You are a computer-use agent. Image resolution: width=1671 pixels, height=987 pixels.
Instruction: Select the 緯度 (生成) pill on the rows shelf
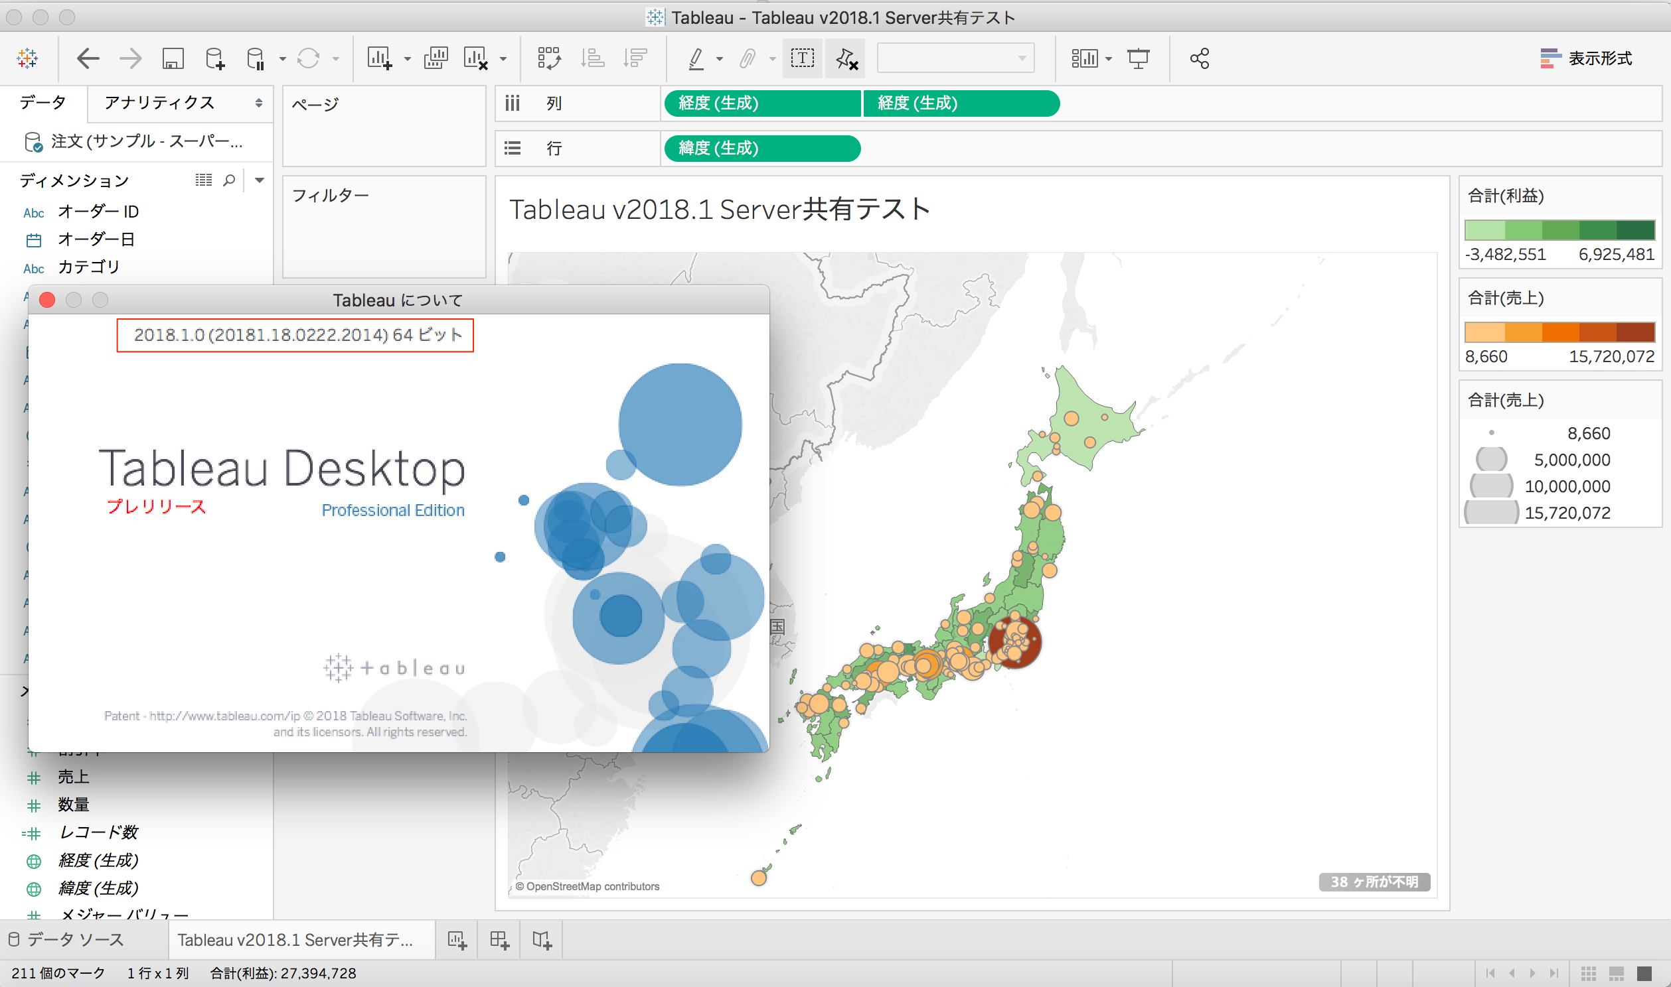[x=761, y=148]
